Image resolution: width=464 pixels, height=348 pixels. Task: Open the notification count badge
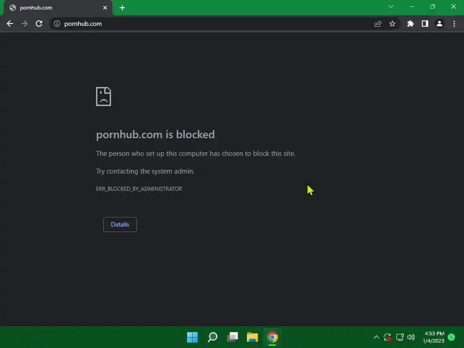click(x=451, y=337)
